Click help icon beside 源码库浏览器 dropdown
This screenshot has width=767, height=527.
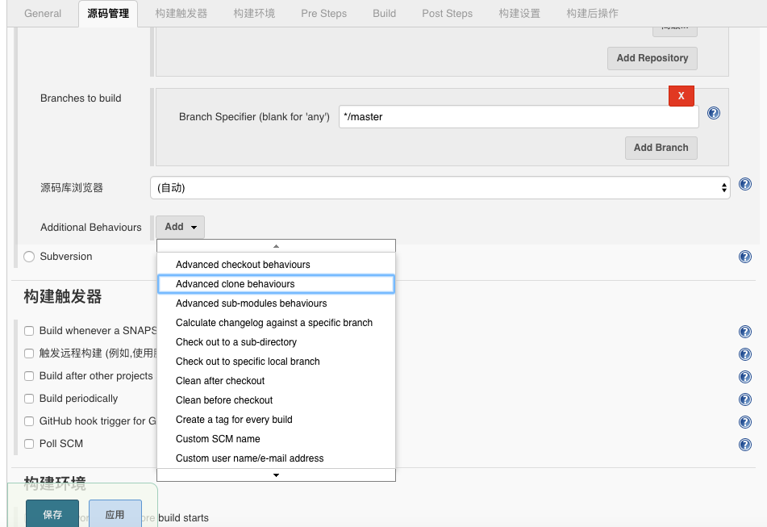(x=744, y=184)
